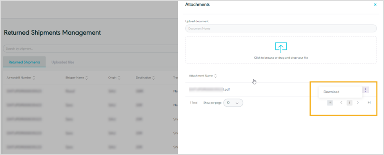Sort by Airwaybill Number column
Viewport: 384px width, 155px height.
[34, 78]
